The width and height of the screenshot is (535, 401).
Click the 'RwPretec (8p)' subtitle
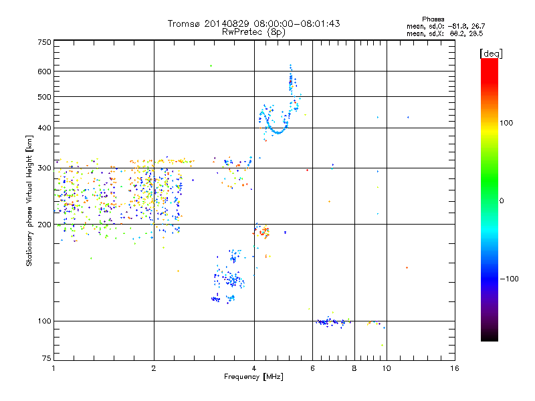253,32
